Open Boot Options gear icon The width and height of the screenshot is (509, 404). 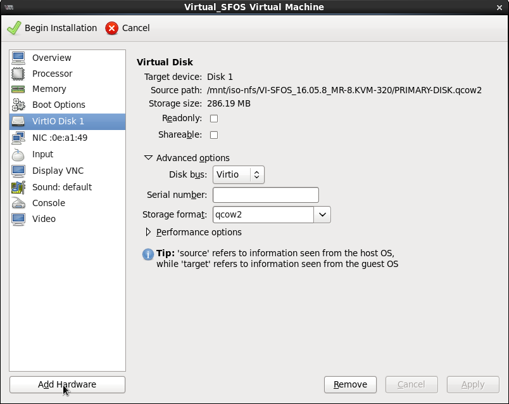18,105
